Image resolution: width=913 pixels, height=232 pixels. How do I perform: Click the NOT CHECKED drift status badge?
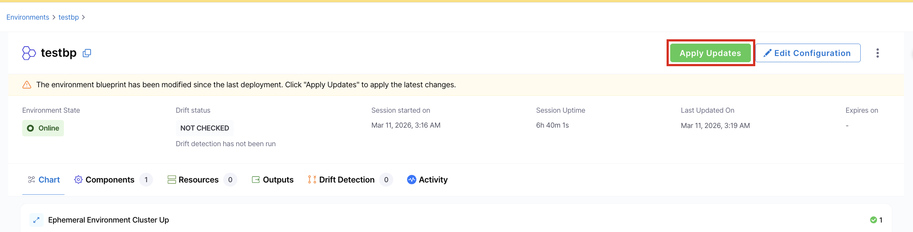(205, 128)
